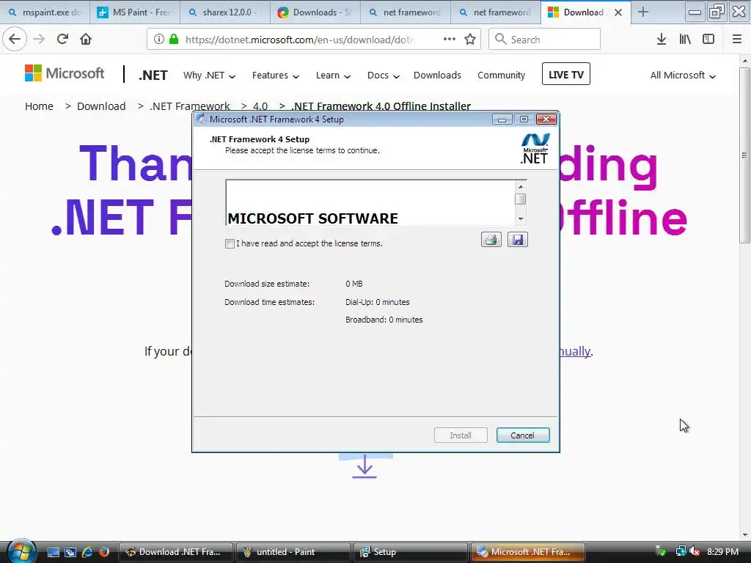Open Downloads link in .NET nav
Image resolution: width=751 pixels, height=563 pixels.
437,76
